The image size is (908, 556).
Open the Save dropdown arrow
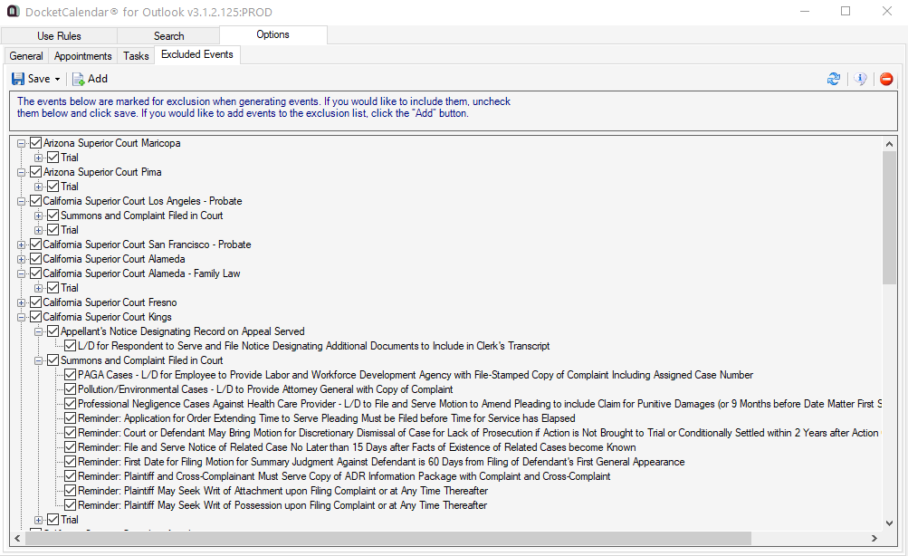tap(58, 80)
